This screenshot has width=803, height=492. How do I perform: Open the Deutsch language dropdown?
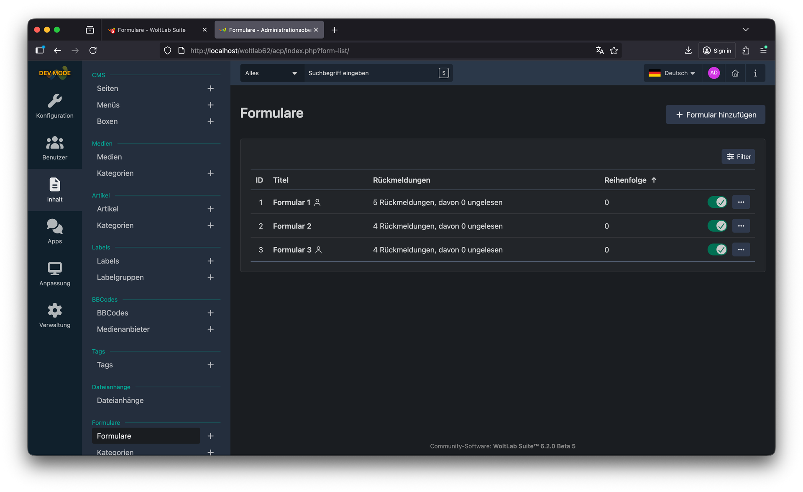672,73
